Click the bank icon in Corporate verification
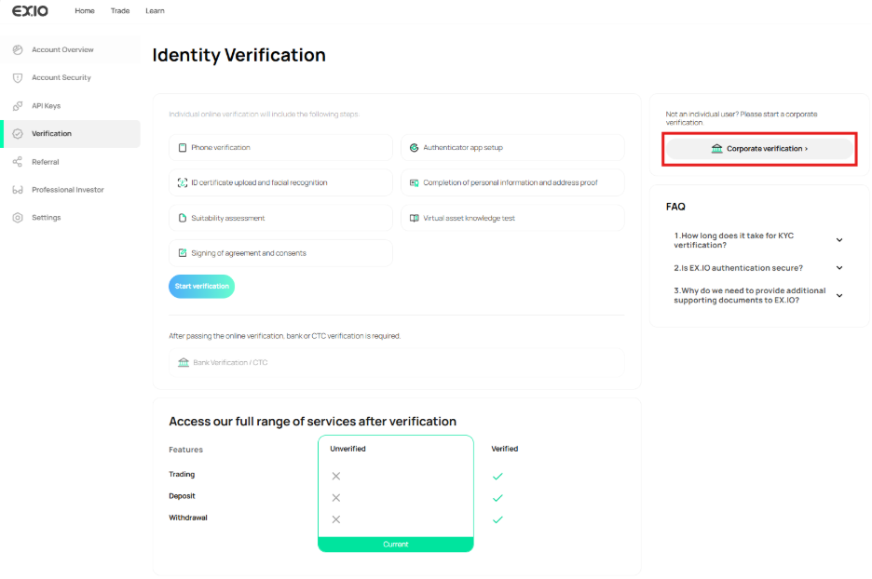This screenshot has height=579, width=872. tap(716, 149)
